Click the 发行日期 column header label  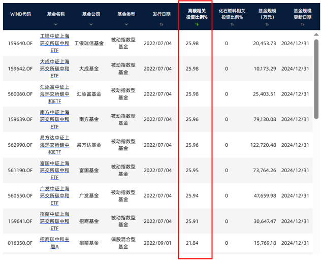click(162, 14)
